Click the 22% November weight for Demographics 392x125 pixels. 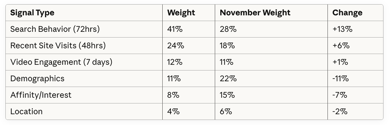click(228, 78)
